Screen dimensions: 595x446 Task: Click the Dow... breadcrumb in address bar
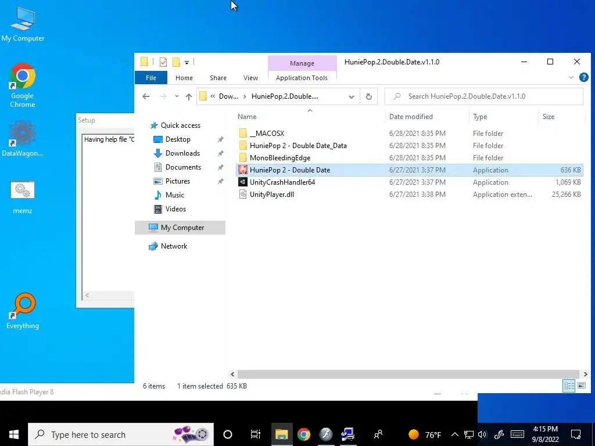[x=228, y=96]
